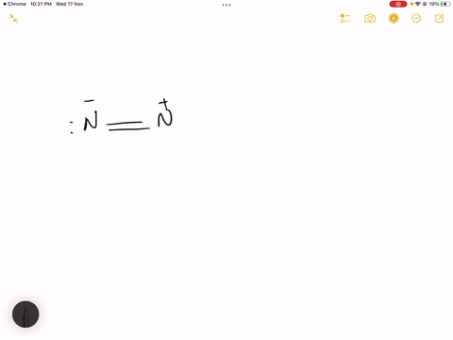Open the more options ellipsis menu
Viewport: 453px width, 340px height.
click(x=416, y=19)
